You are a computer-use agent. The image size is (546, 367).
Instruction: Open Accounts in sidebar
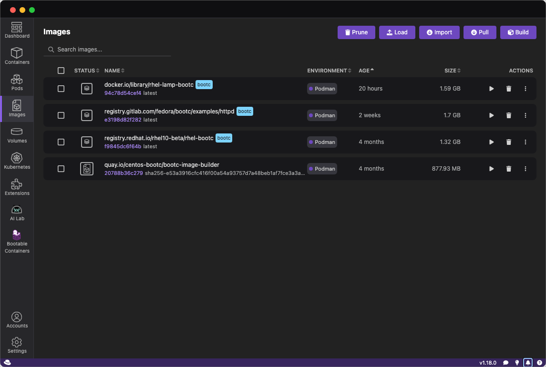click(17, 320)
